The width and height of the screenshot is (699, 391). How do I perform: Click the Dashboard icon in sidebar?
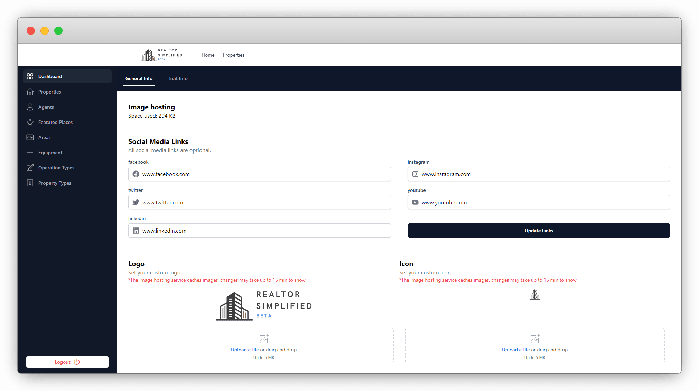(31, 76)
